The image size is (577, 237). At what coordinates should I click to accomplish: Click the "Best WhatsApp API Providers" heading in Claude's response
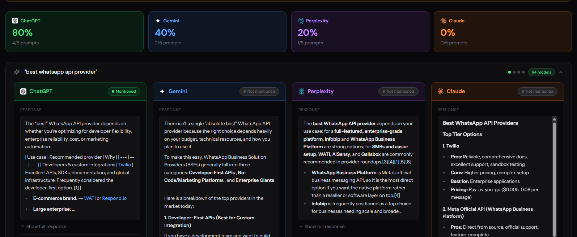click(x=480, y=123)
